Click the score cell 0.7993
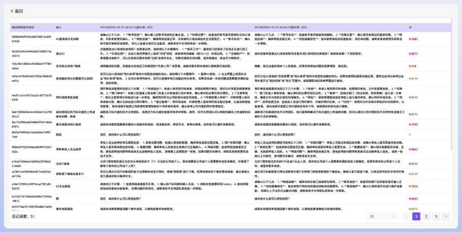The height and width of the screenshot is (233, 462). tap(413, 124)
